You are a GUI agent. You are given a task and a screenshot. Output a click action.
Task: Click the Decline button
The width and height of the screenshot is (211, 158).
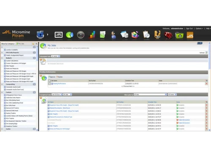point(60,77)
